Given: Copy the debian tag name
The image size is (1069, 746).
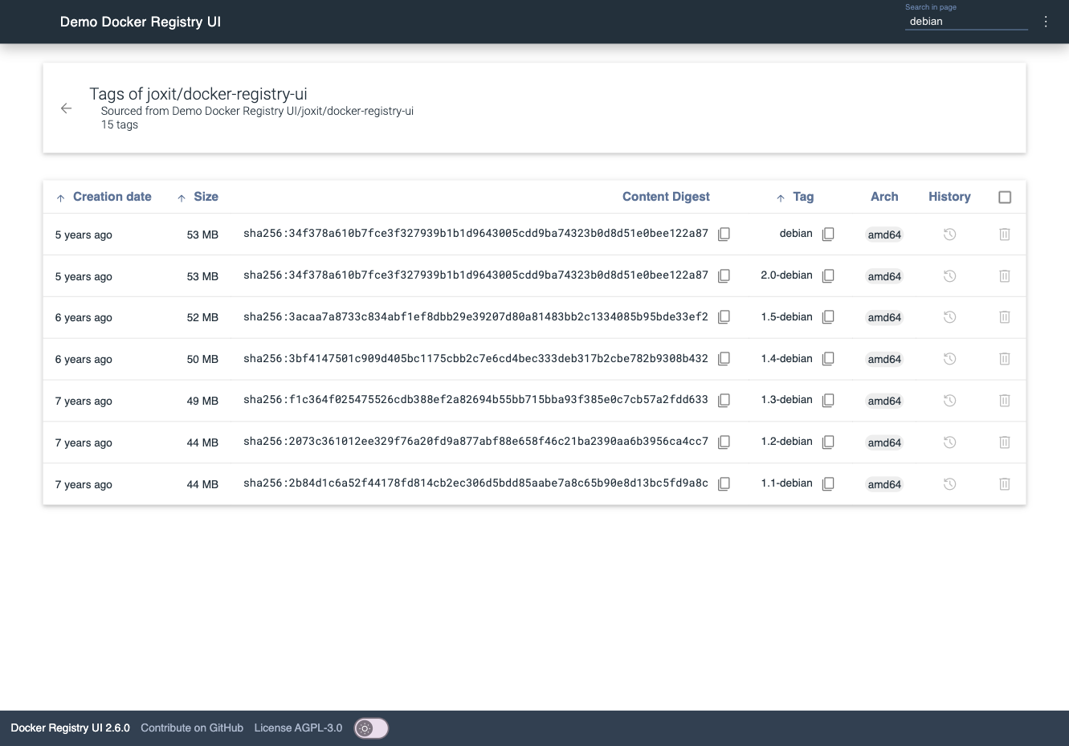Looking at the screenshot, I should [828, 234].
